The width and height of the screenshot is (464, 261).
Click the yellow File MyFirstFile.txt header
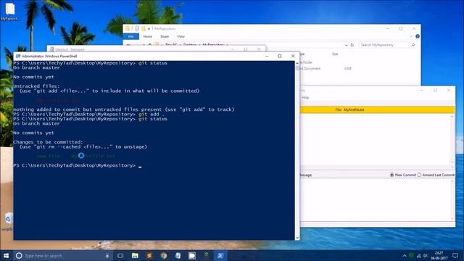tap(377, 109)
